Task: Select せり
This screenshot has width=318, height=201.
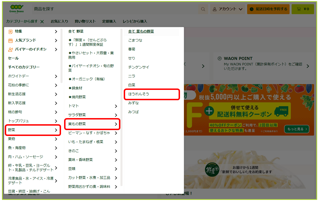Action: pos(131,58)
